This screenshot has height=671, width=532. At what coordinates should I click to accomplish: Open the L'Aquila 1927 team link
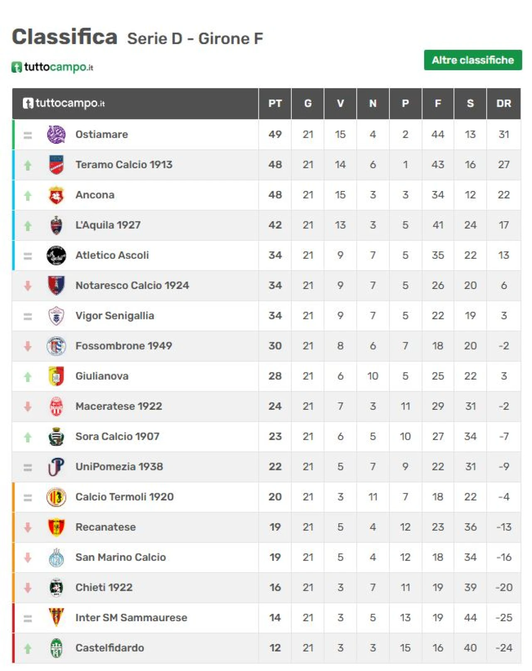click(108, 225)
